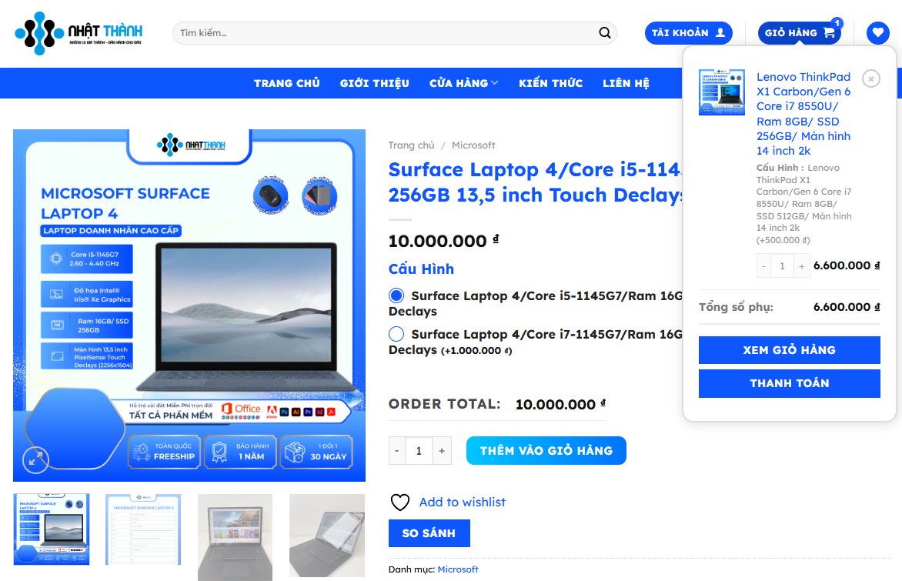Click Thêm Vào Giỏ Hàng button
The height and width of the screenshot is (581, 902).
point(546,450)
